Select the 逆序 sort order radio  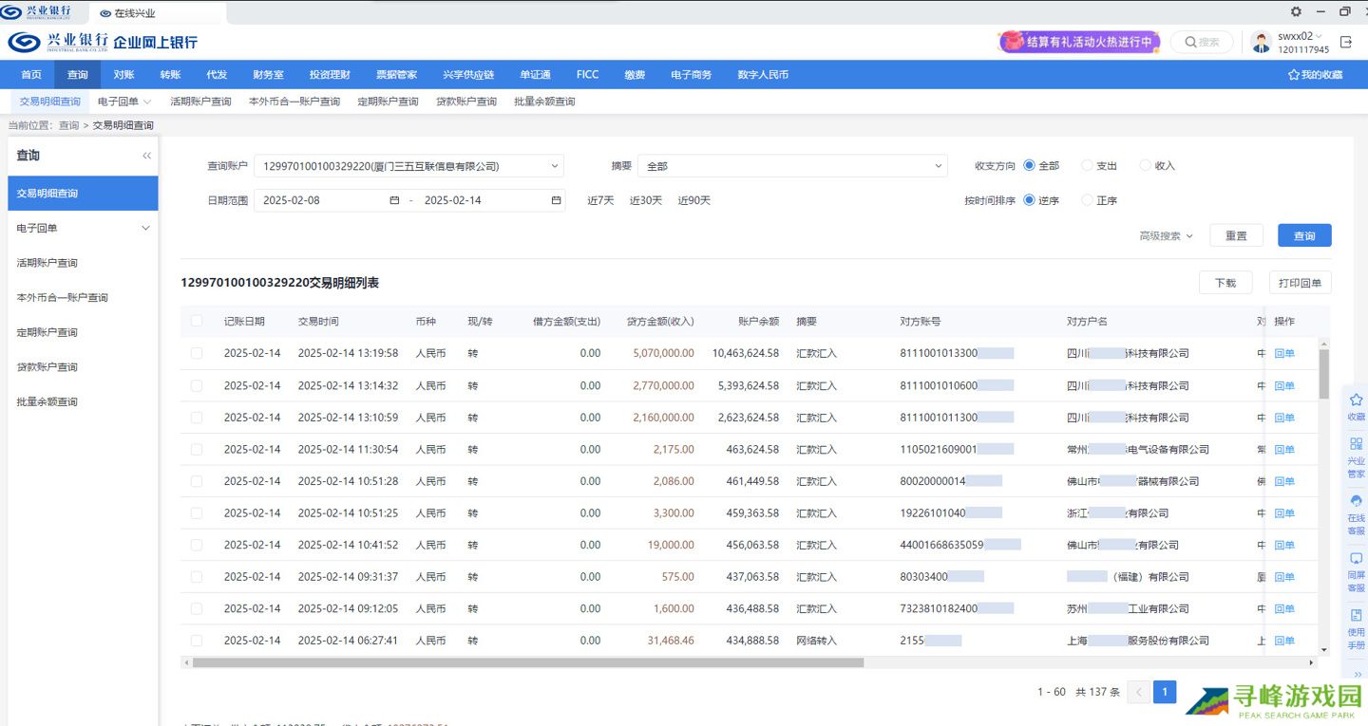[1029, 200]
